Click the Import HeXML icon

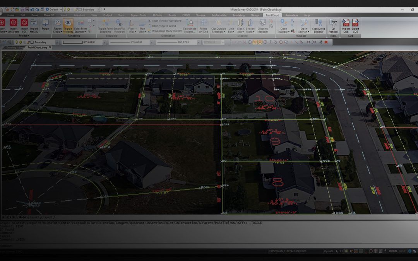pyautogui.click(x=34, y=25)
